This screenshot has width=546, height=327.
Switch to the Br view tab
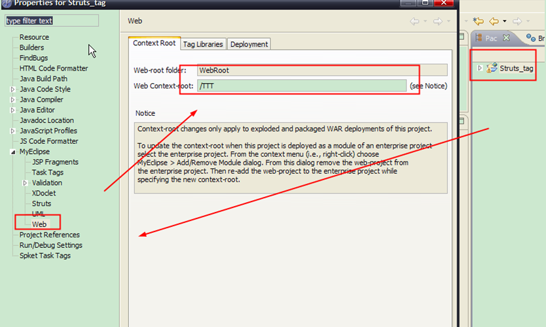point(536,38)
